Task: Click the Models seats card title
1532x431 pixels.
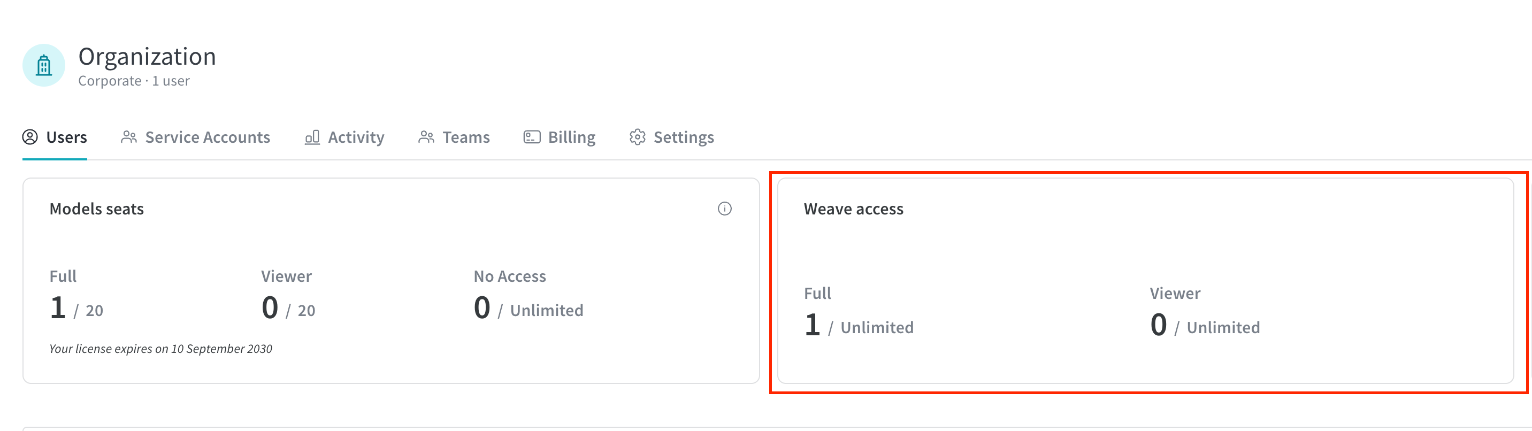Action: coord(96,209)
